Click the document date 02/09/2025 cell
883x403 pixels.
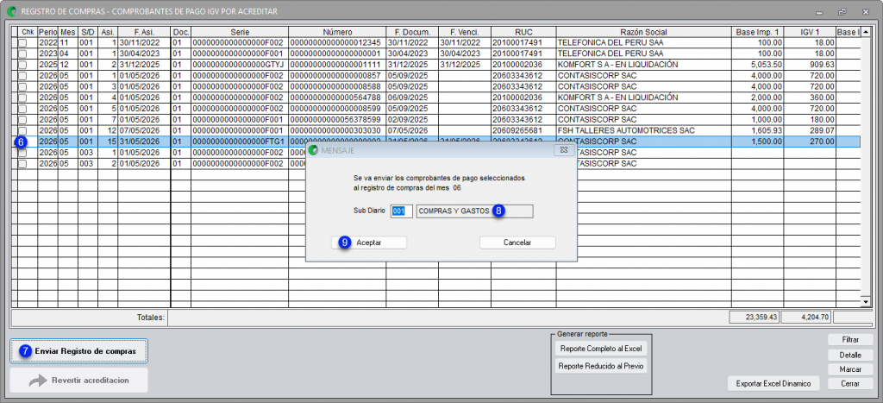(x=412, y=119)
